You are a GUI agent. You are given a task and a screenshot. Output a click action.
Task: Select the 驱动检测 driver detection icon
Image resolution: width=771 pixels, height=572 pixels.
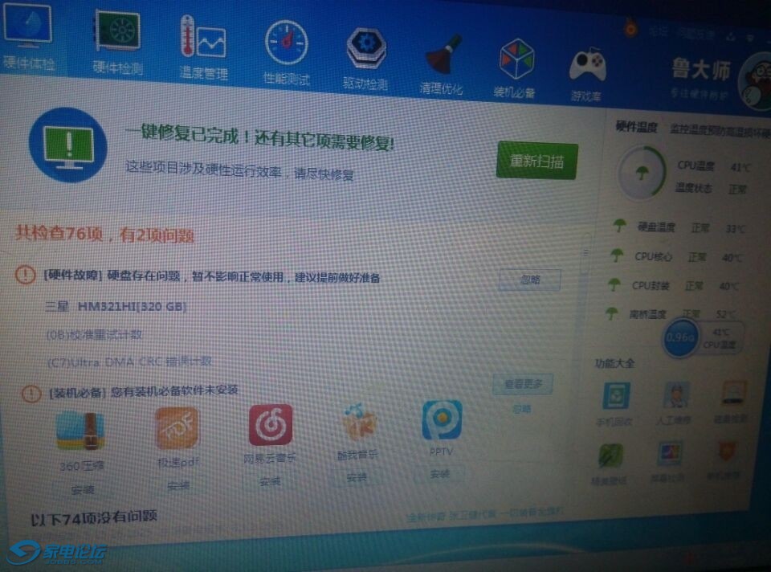point(366,55)
